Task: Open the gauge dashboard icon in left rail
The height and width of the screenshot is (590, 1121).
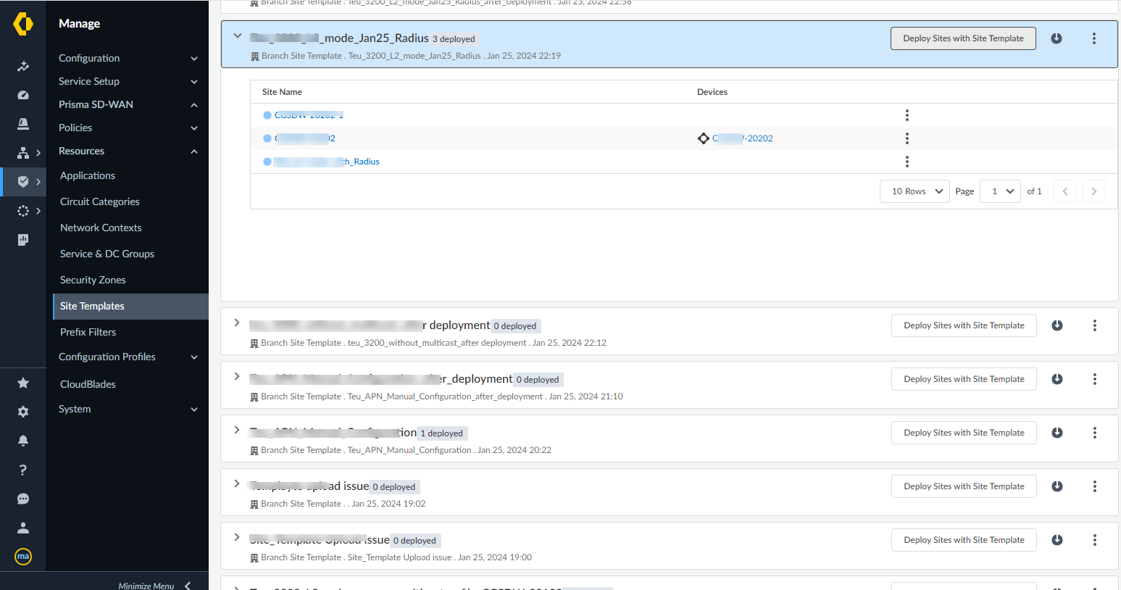Action: tap(23, 95)
